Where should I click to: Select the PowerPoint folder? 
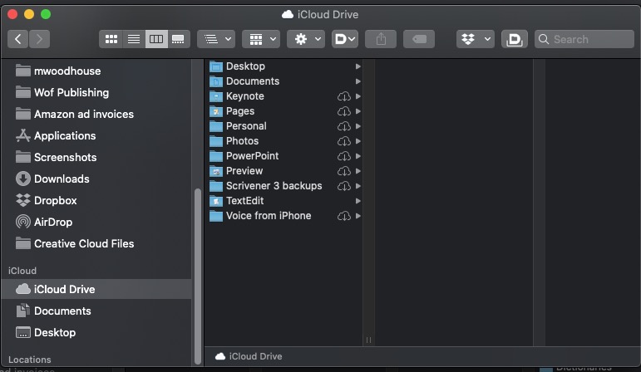coord(284,156)
